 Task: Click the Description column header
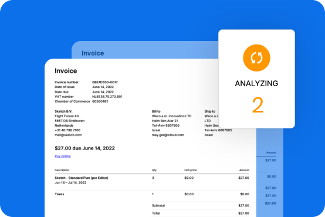62,170
